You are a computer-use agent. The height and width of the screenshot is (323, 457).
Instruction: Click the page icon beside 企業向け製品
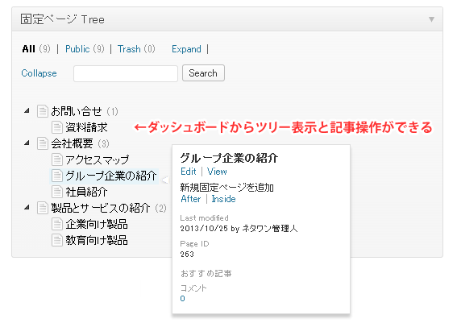(x=57, y=224)
